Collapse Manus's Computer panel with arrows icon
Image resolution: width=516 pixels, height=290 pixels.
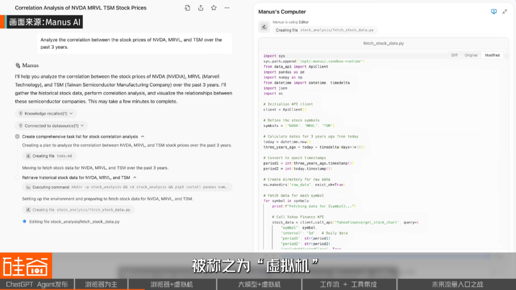[x=505, y=12]
